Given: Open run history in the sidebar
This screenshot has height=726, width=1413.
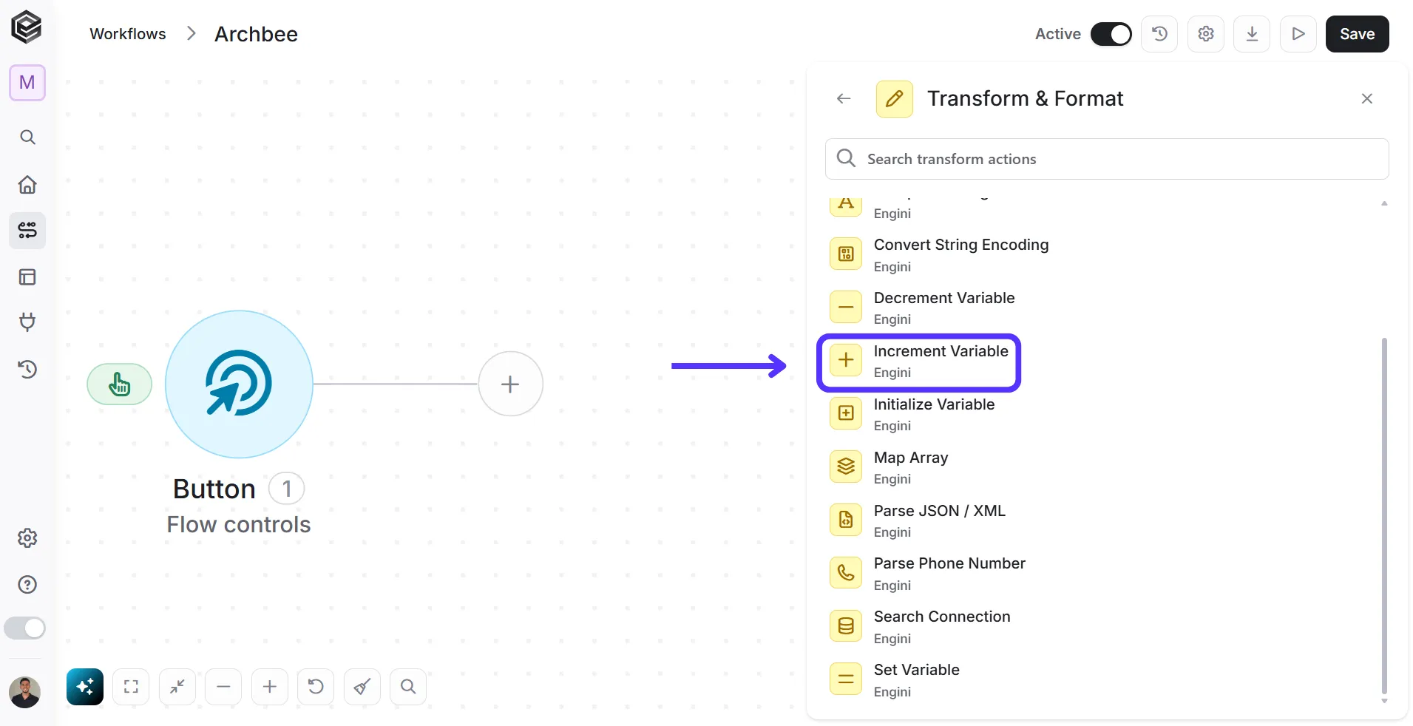Looking at the screenshot, I should click(27, 369).
